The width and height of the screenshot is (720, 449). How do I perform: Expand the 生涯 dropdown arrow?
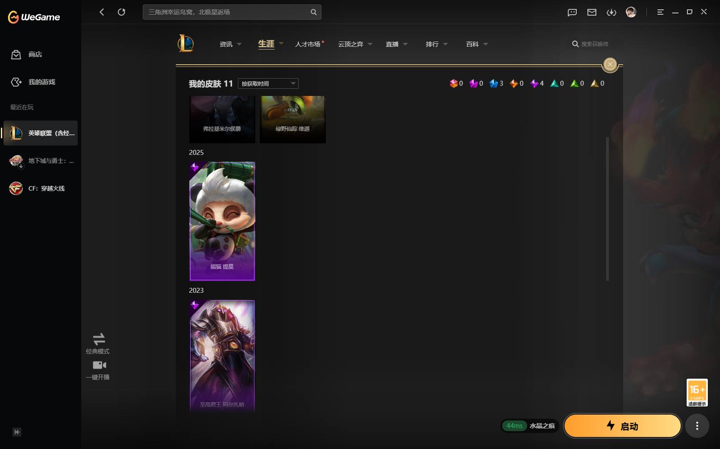click(x=281, y=43)
